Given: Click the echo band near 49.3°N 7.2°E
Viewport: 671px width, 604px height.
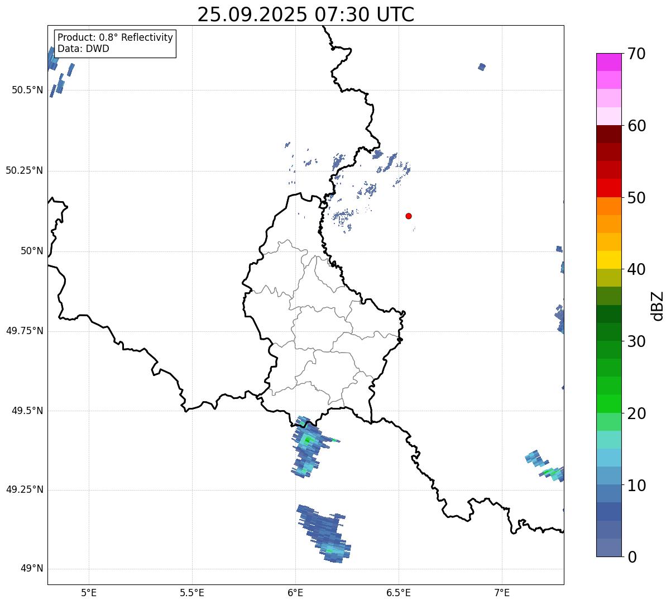Looking at the screenshot, I should (x=545, y=465).
